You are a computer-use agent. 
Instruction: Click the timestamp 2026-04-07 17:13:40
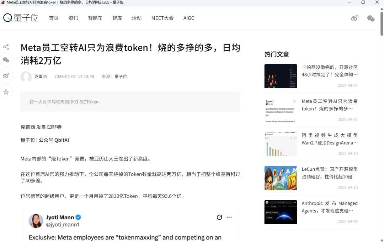pyautogui.click(x=74, y=77)
